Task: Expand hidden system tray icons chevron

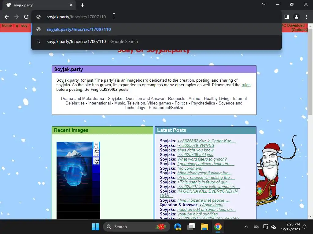Action: (x=246, y=227)
